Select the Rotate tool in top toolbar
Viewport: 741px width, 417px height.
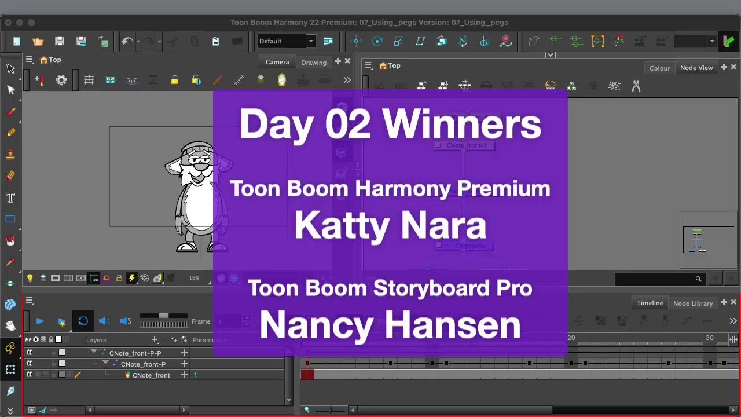[x=377, y=41]
